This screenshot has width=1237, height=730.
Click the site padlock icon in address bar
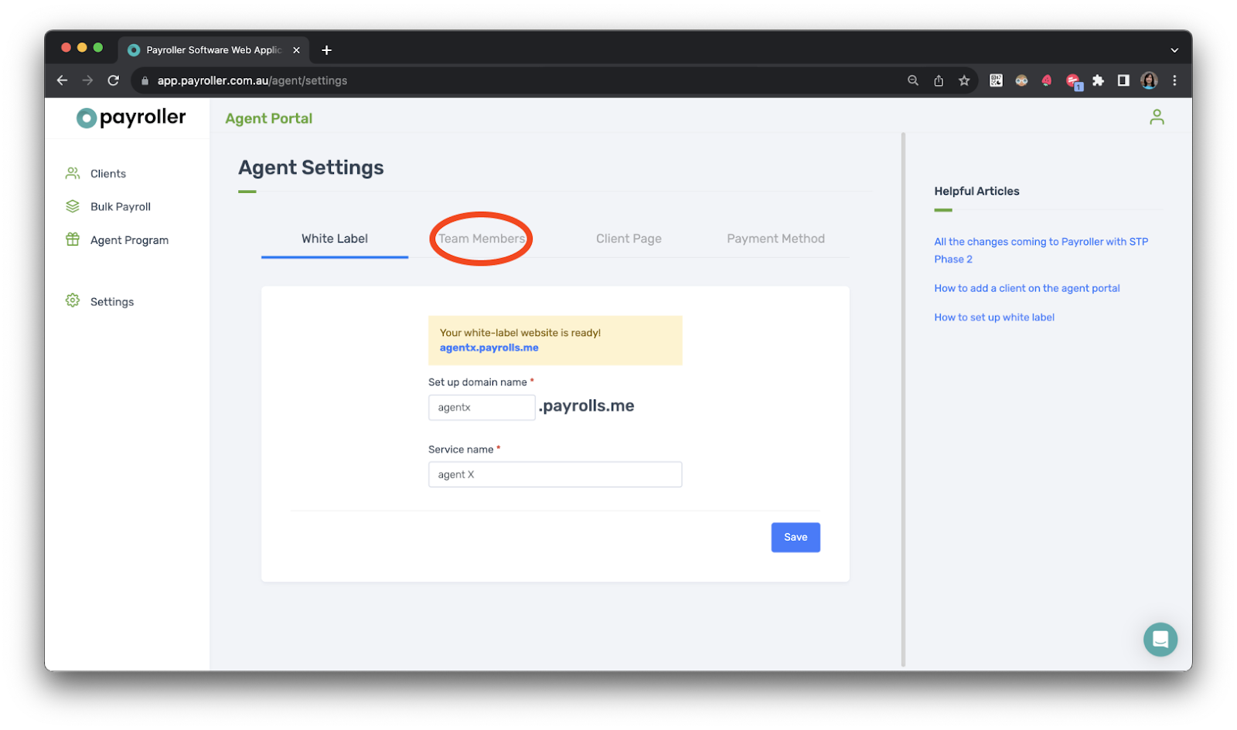pos(145,80)
